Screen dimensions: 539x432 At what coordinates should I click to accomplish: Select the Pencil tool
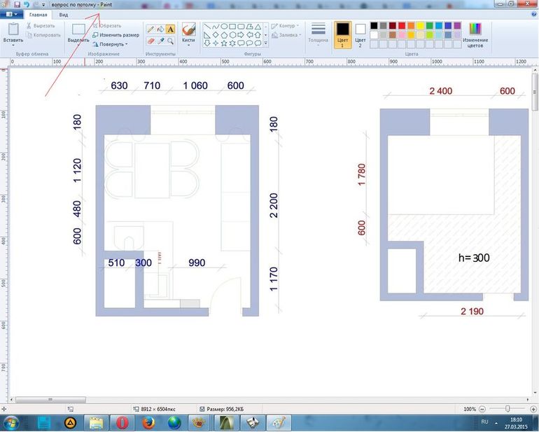point(150,29)
